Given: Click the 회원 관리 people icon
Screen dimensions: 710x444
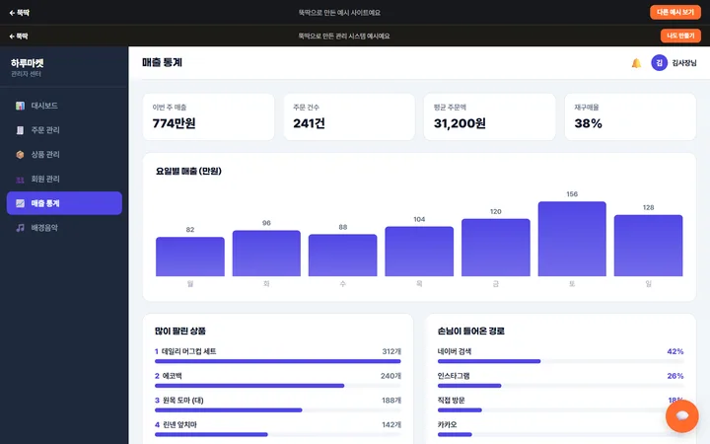Looking at the screenshot, I should [20, 180].
